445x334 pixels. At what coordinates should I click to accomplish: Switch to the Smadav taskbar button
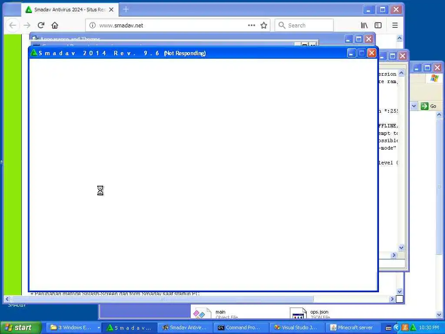[129, 327]
